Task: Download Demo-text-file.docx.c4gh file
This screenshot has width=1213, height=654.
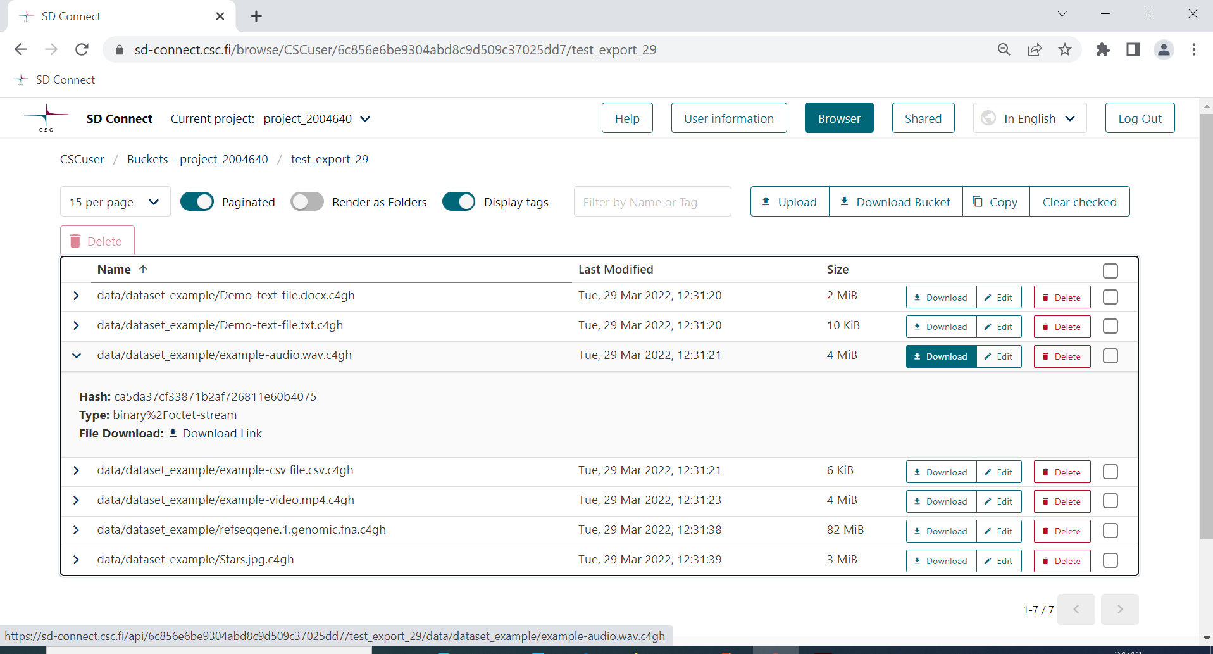Action: coord(941,298)
